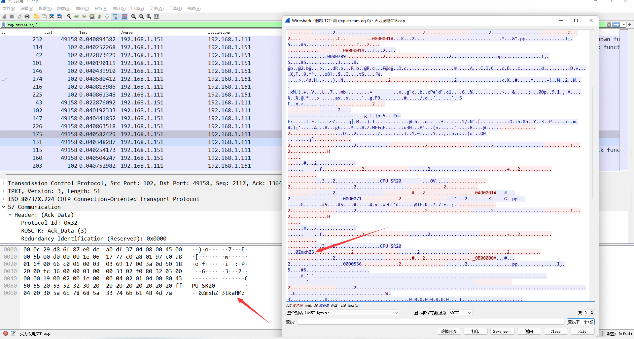Viewport: 634px width, 339px height.
Task: Expand ISO 8073/X.224 COTP row
Action: tap(3, 199)
